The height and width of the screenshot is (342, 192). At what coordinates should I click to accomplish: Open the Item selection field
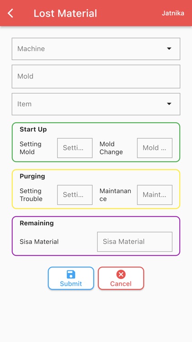coord(96,104)
